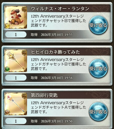Screen dimensions: 114x129
Task: Tap the quantity pill for ヒヒイロカネ飾ってみた
Action: coord(16,78)
